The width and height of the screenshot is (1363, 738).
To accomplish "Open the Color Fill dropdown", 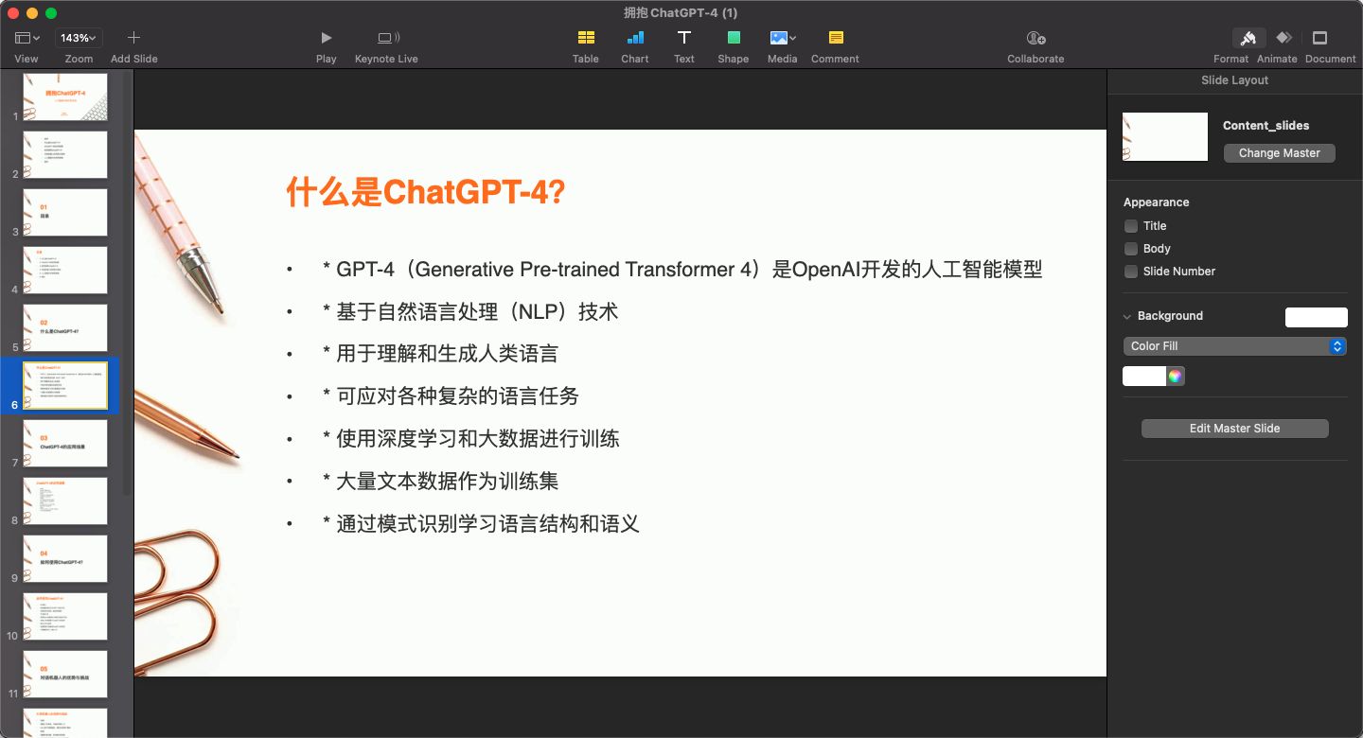I will (1234, 345).
